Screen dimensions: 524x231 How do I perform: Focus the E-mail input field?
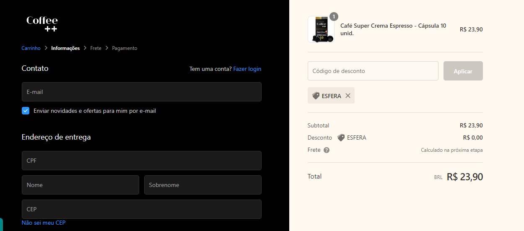click(x=142, y=92)
